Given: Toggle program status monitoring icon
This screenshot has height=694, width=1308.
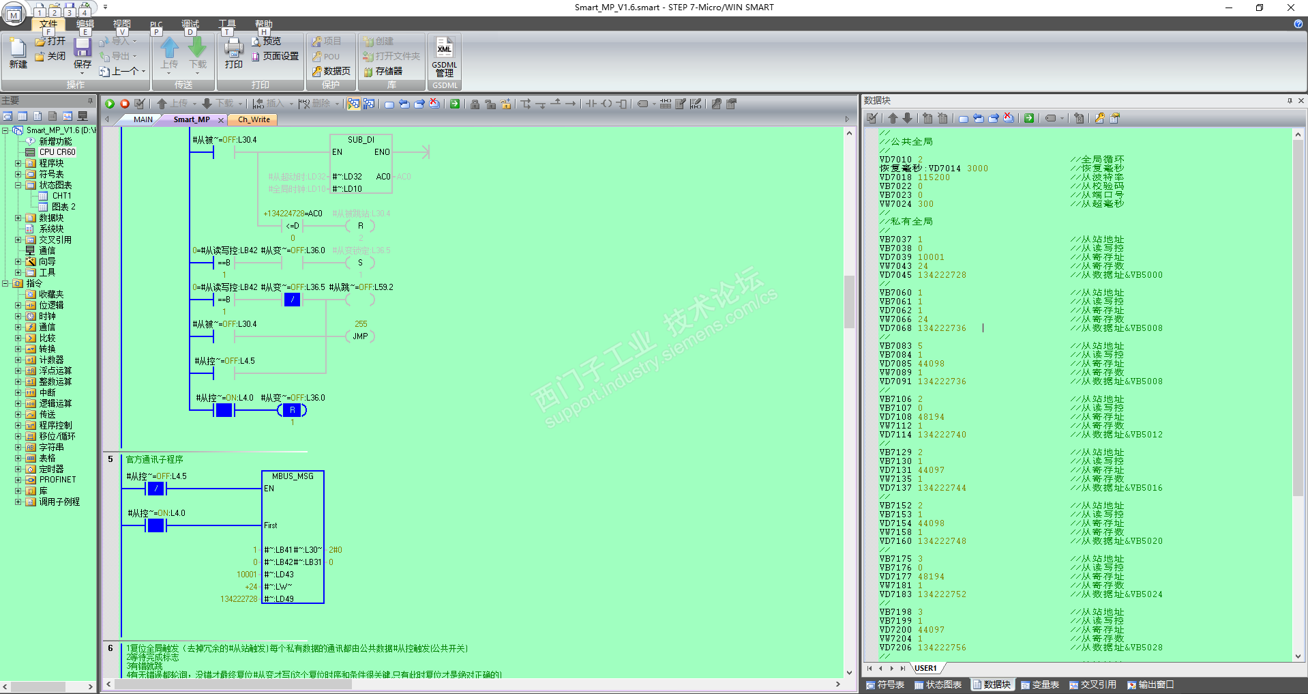Looking at the screenshot, I should (x=353, y=104).
